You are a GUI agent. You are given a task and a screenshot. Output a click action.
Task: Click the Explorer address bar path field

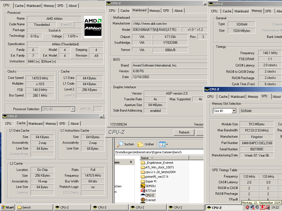pyautogui.click(x=159, y=152)
